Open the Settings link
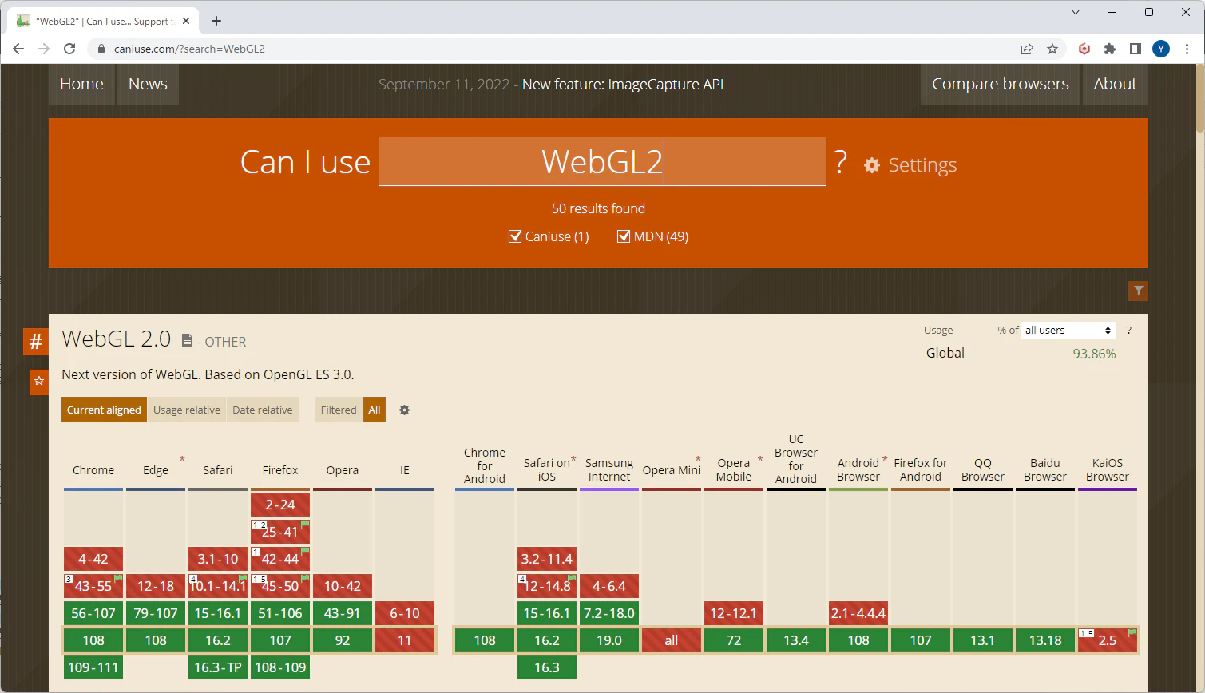The height and width of the screenshot is (693, 1205). [911, 165]
